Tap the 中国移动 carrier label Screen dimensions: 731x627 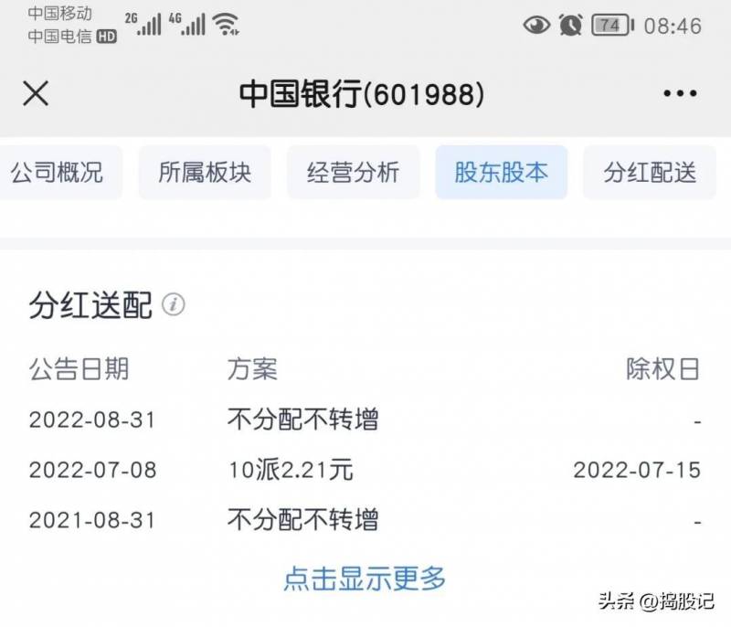coord(59,14)
